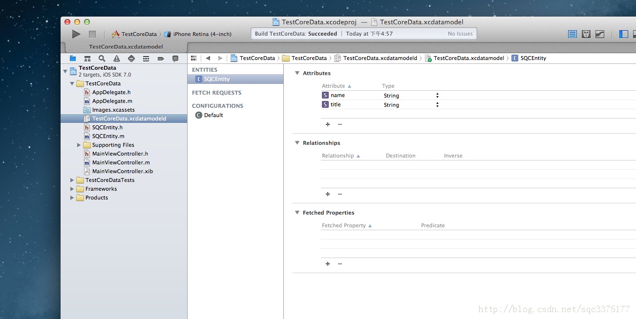The image size is (636, 319).
Task: Sort by the Attribute column header
Action: (x=337, y=86)
